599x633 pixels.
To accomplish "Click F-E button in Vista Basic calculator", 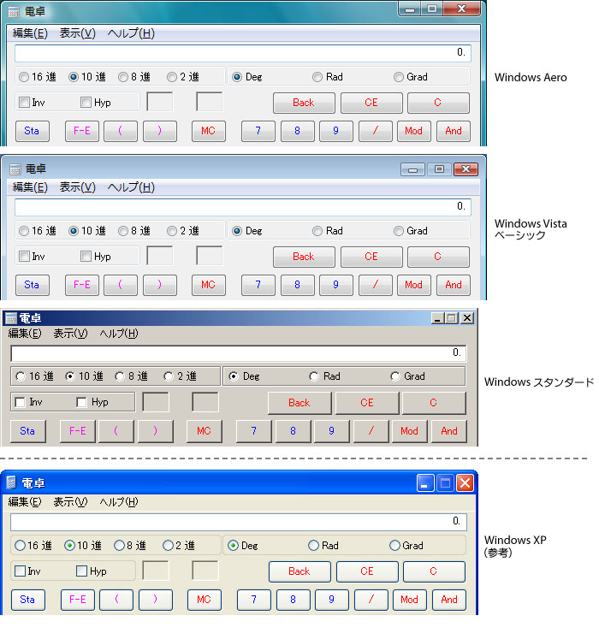I will [82, 285].
